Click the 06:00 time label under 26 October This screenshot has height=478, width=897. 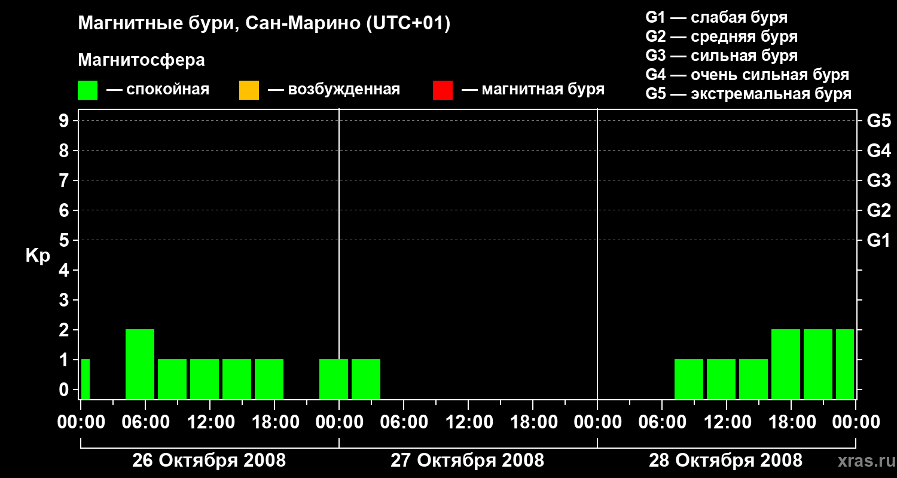point(145,422)
